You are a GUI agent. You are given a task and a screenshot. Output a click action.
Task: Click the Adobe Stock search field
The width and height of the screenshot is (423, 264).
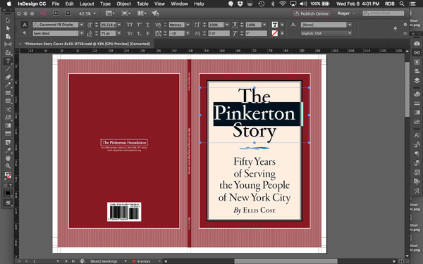383,13
